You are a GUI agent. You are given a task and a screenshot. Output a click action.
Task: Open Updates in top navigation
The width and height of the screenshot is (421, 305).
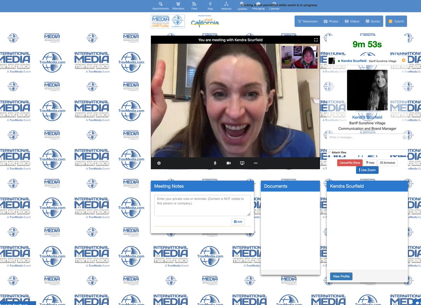tap(242, 6)
